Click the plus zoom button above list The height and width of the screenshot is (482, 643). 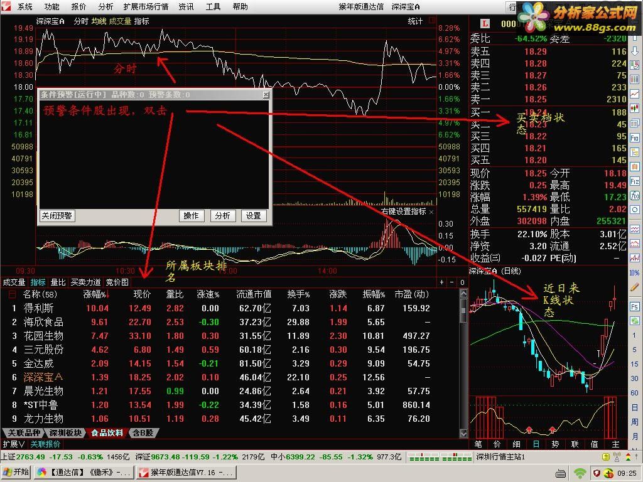(441, 282)
